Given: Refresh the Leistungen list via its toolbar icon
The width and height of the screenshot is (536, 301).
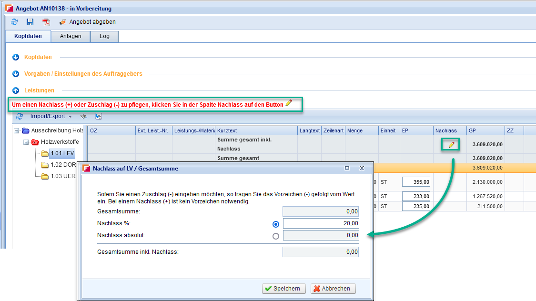Looking at the screenshot, I should pyautogui.click(x=20, y=116).
